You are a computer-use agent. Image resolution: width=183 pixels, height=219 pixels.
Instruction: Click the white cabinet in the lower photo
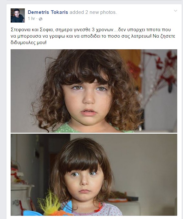coord(22,199)
